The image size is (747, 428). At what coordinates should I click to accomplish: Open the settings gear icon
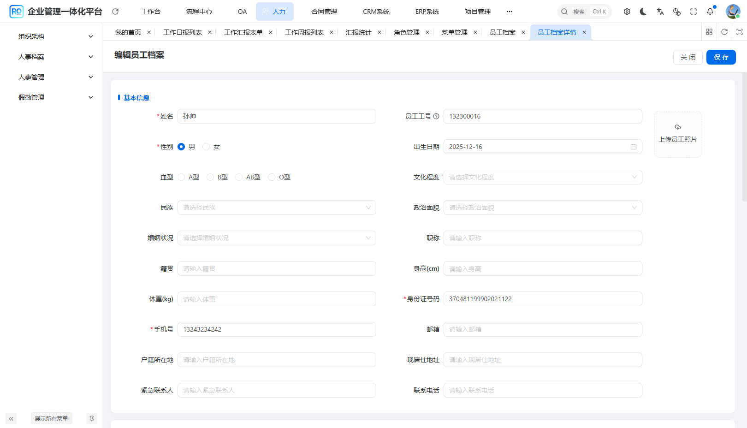tap(627, 12)
